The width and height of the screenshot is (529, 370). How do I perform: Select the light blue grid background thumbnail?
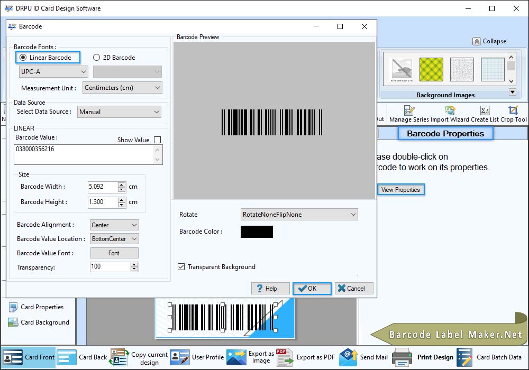492,69
